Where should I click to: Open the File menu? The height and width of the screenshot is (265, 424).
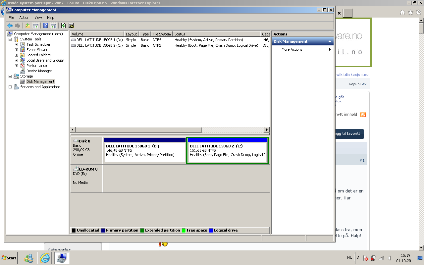(x=11, y=18)
